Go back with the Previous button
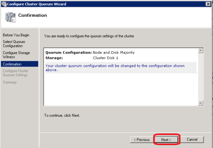 point(142,139)
